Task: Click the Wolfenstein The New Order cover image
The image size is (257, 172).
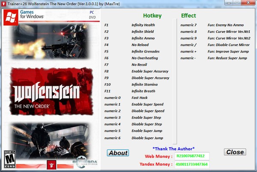Action: pyautogui.click(x=51, y=91)
